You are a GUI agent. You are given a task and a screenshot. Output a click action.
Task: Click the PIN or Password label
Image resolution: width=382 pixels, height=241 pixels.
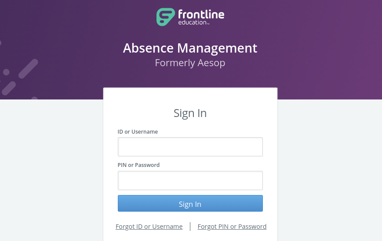138,165
